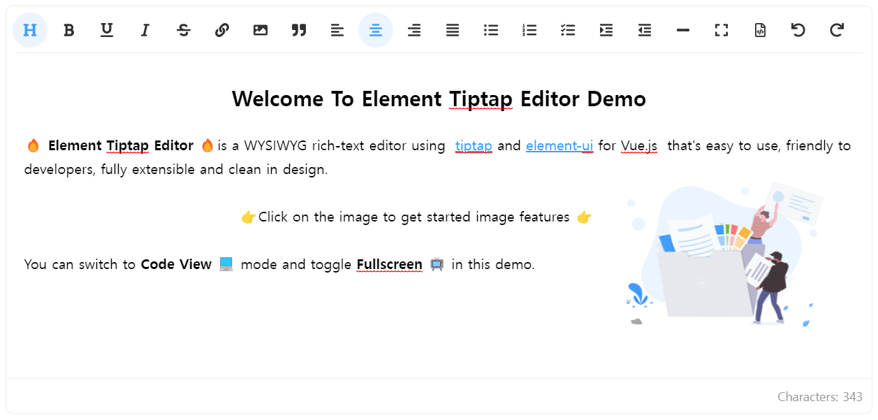
Task: Open the element-ui hyperlink
Action: [559, 146]
